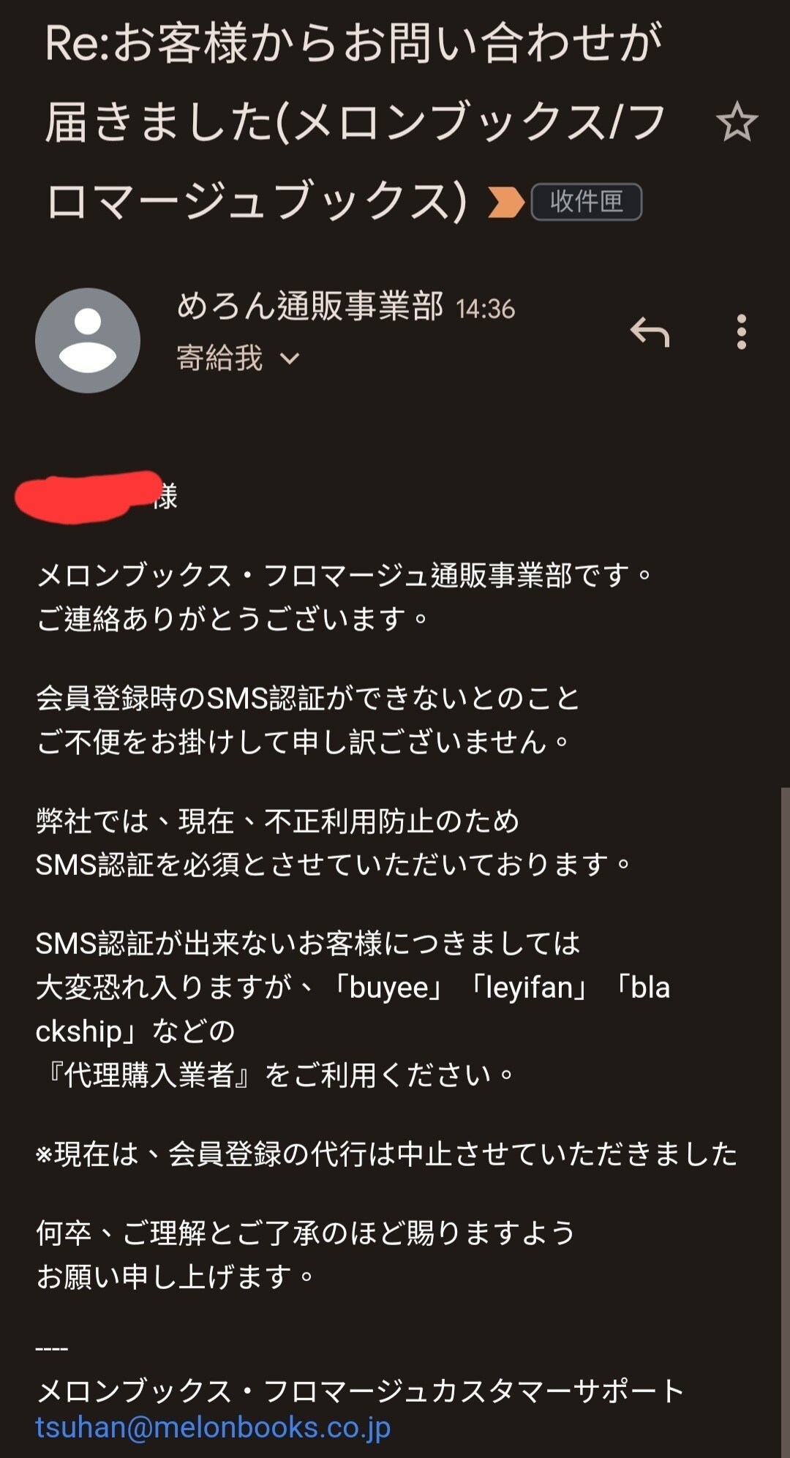Expand recipient details chevron beside 寄給我

pos(290,358)
